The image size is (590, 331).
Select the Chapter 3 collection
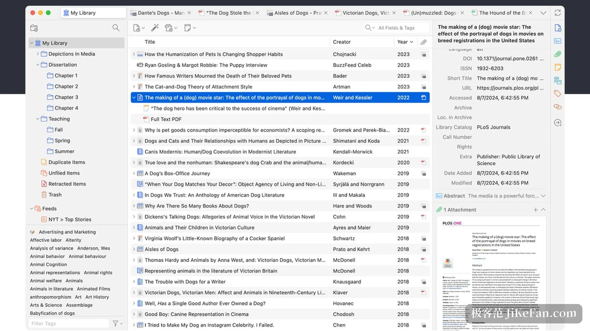[x=66, y=97]
